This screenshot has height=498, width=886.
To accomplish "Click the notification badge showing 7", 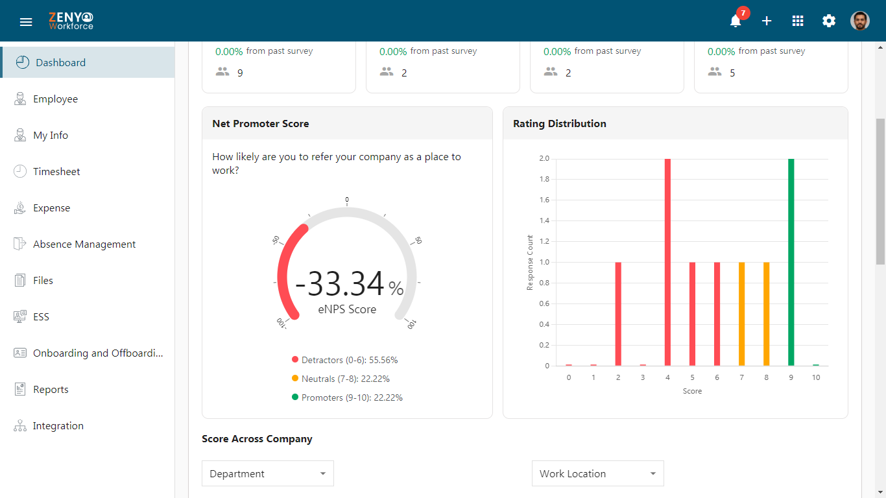I will pyautogui.click(x=743, y=13).
